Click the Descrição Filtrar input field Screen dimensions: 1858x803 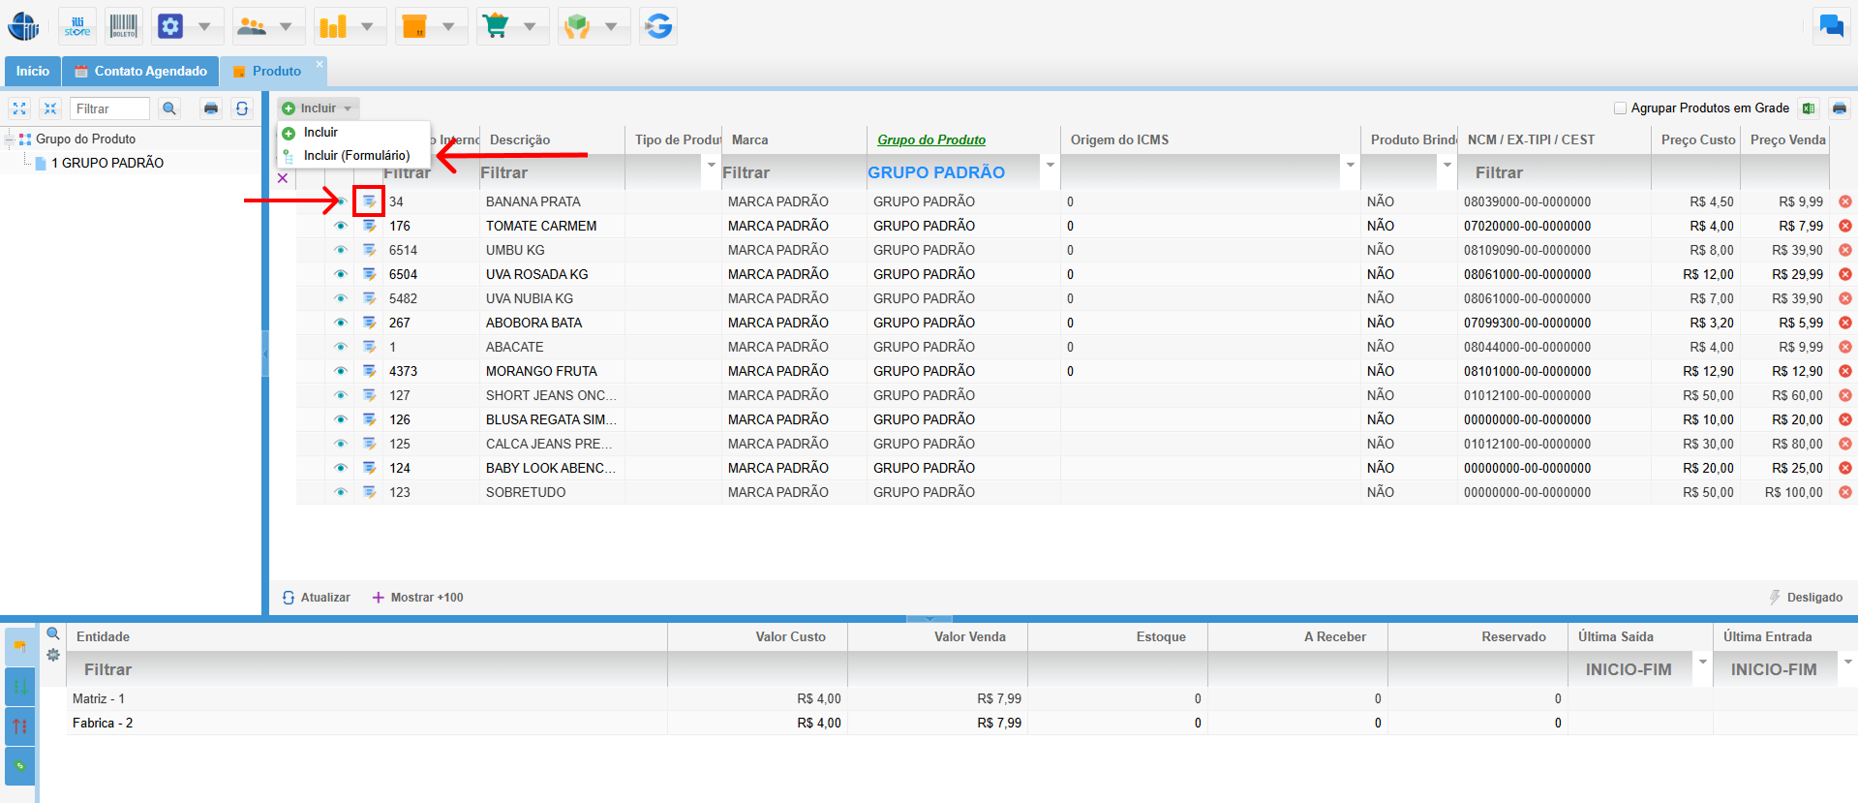(x=550, y=172)
